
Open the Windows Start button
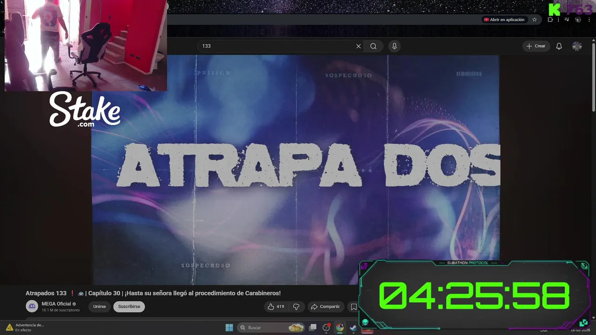coord(229,328)
